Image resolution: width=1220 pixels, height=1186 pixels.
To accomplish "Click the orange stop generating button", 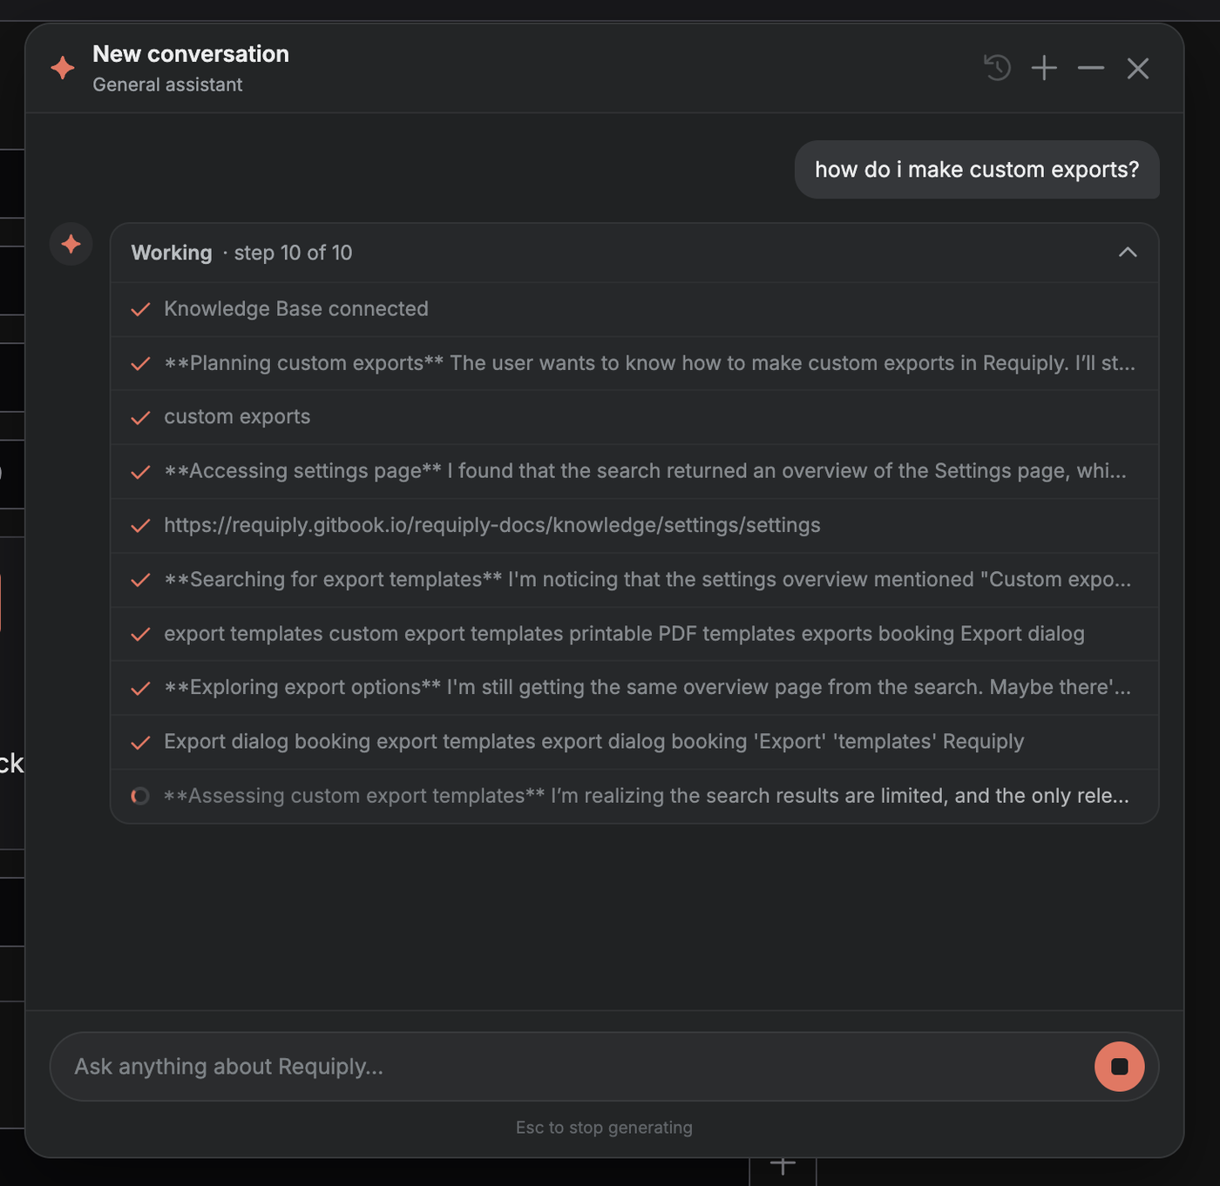I will coord(1120,1067).
